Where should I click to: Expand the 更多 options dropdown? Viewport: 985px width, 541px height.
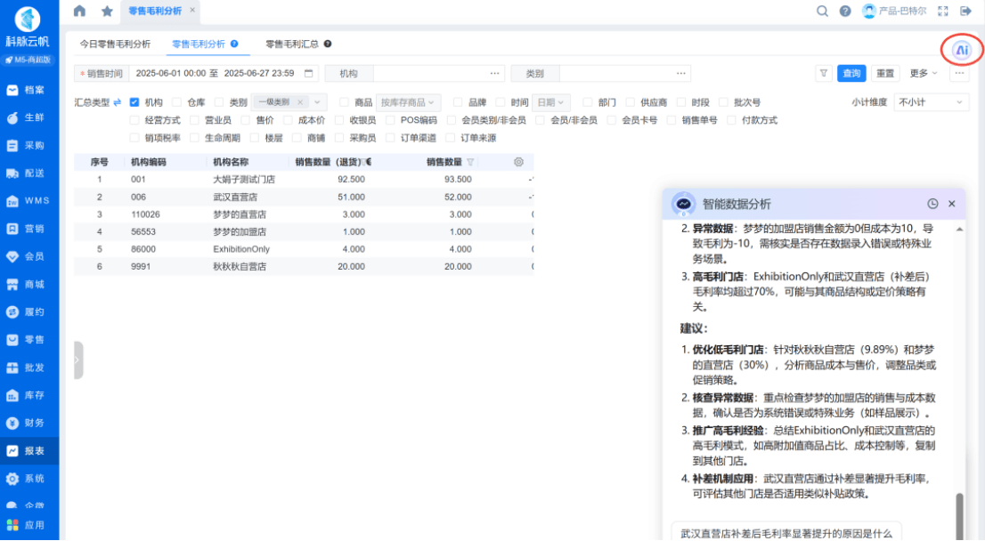pyautogui.click(x=923, y=74)
